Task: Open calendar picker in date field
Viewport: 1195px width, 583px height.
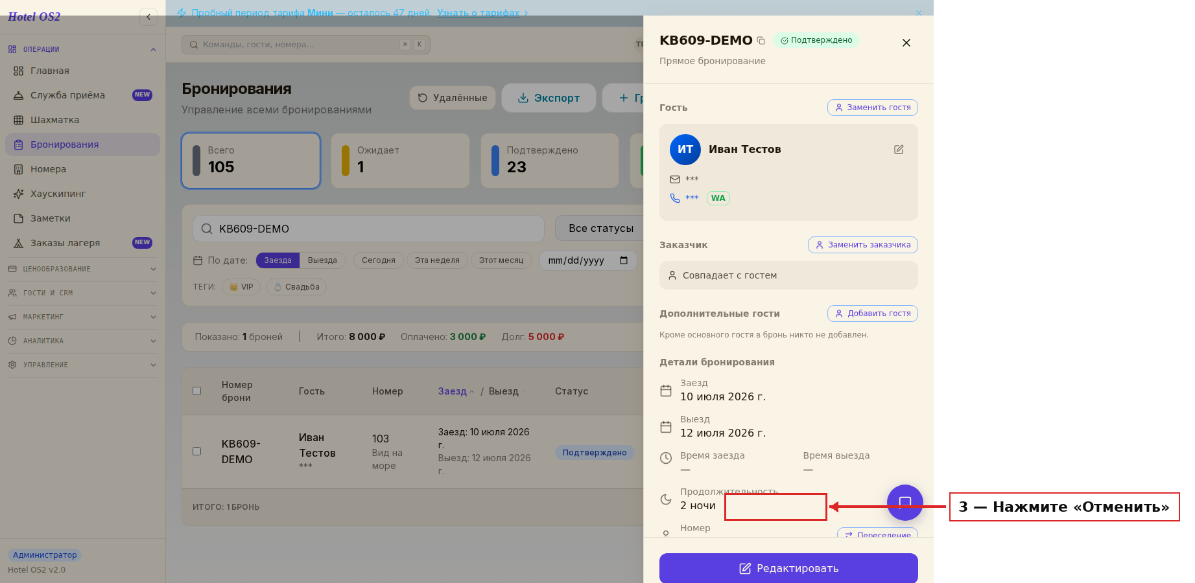Action: pyautogui.click(x=624, y=260)
